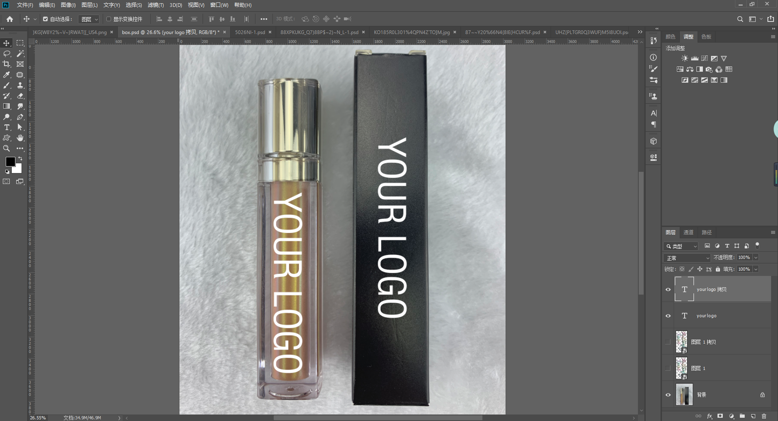Screen dimensions: 778x421
Task: Select the Zoom tool in toolbox
Action: (6, 148)
